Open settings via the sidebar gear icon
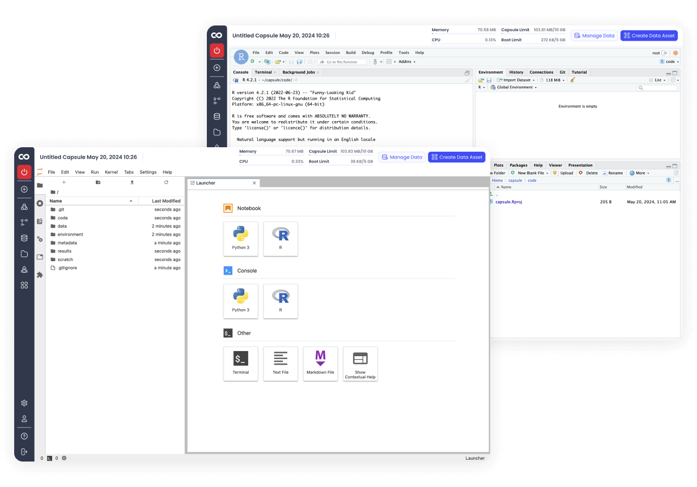The height and width of the screenshot is (487, 697). [x=24, y=403]
